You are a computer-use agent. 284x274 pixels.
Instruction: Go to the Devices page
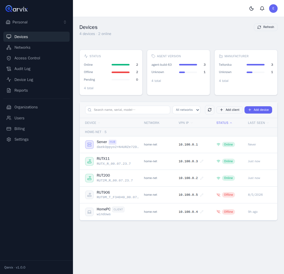coord(36,37)
